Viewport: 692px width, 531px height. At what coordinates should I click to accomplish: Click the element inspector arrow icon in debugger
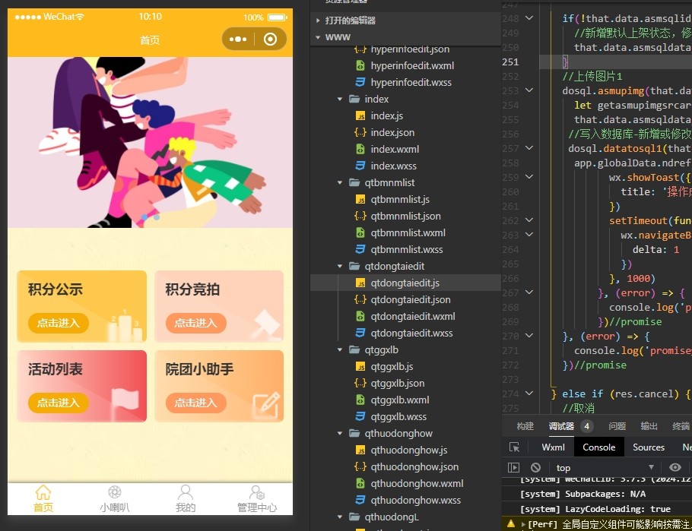point(515,447)
